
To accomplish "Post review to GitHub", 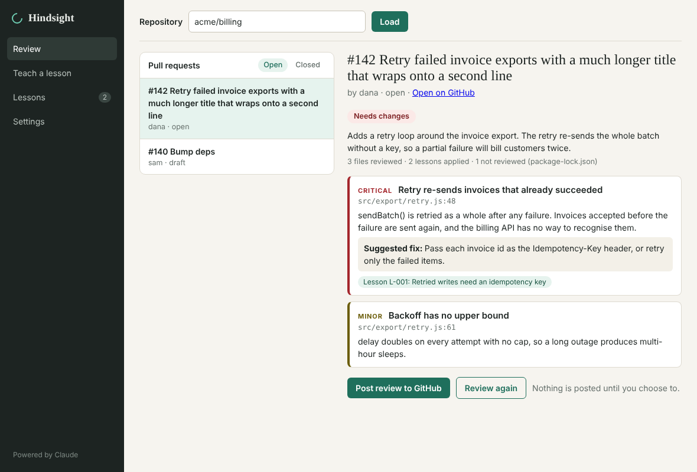I will coord(398,388).
